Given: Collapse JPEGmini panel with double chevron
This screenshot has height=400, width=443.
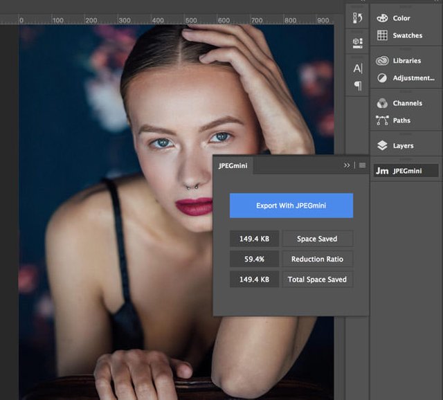Looking at the screenshot, I should [x=347, y=165].
